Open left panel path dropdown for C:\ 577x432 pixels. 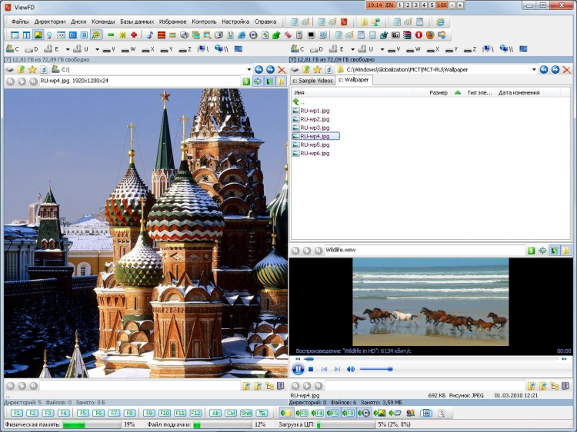coord(249,69)
